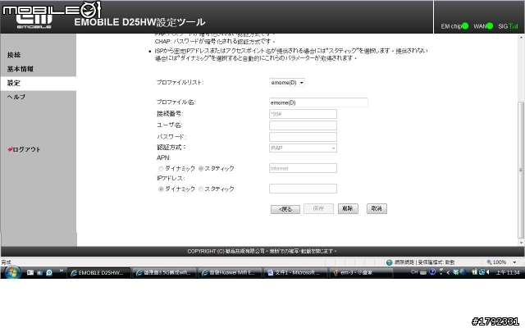Click the SIG signal strength indicator
This screenshot has width=525, height=328.
(x=513, y=26)
